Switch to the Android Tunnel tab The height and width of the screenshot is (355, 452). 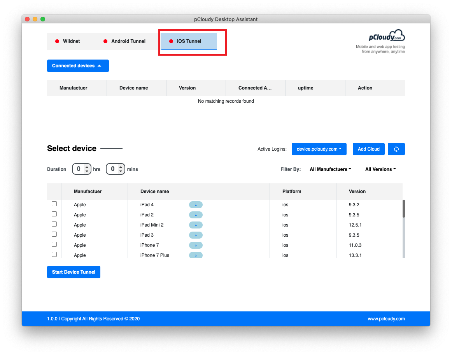(x=124, y=41)
